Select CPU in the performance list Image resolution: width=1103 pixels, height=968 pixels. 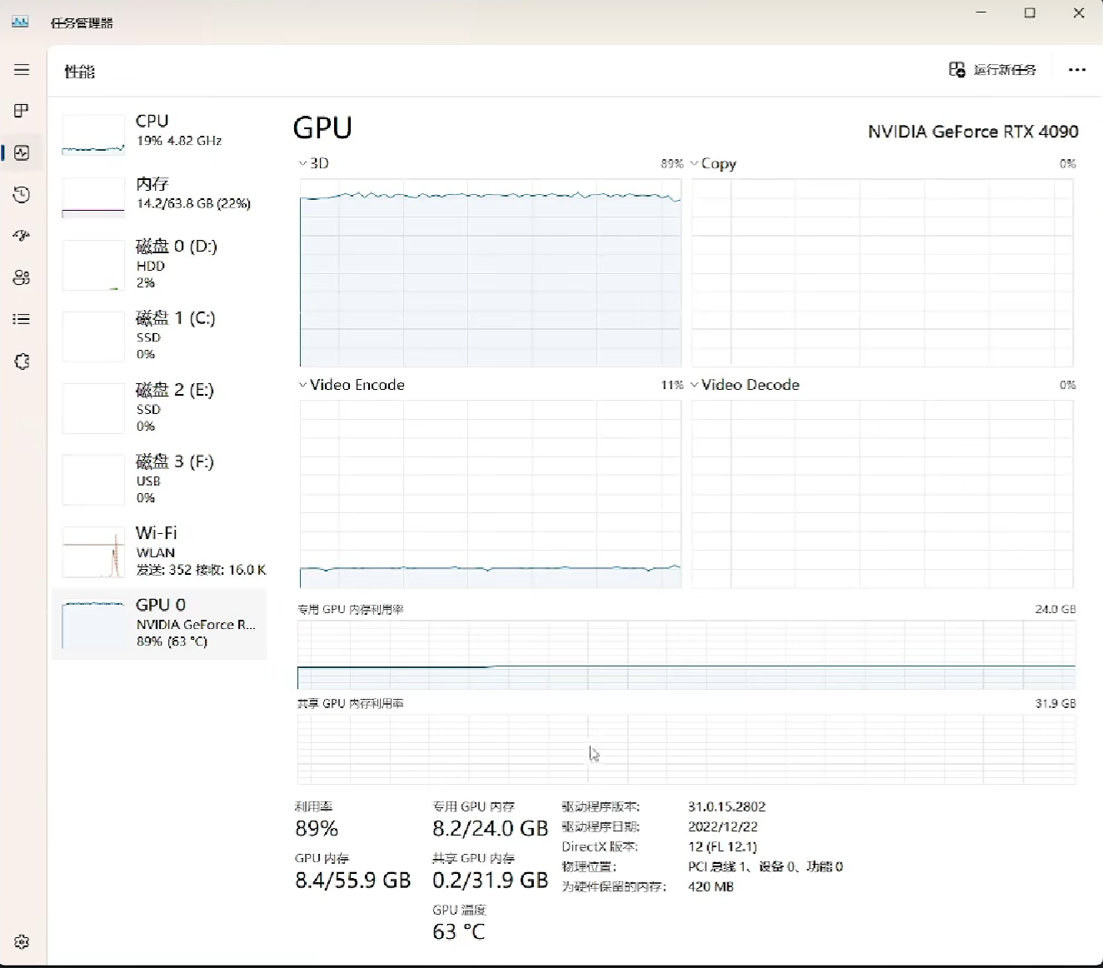pos(160,133)
